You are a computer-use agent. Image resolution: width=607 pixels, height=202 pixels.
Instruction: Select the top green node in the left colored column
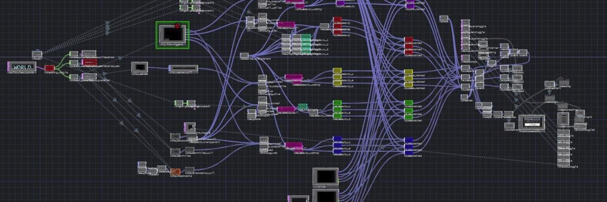pos(337,103)
